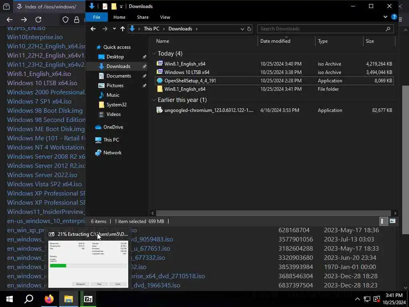Click the 7-Zip extraction preview thumbnail
This screenshot has height=307, width=409.
coord(88,264)
